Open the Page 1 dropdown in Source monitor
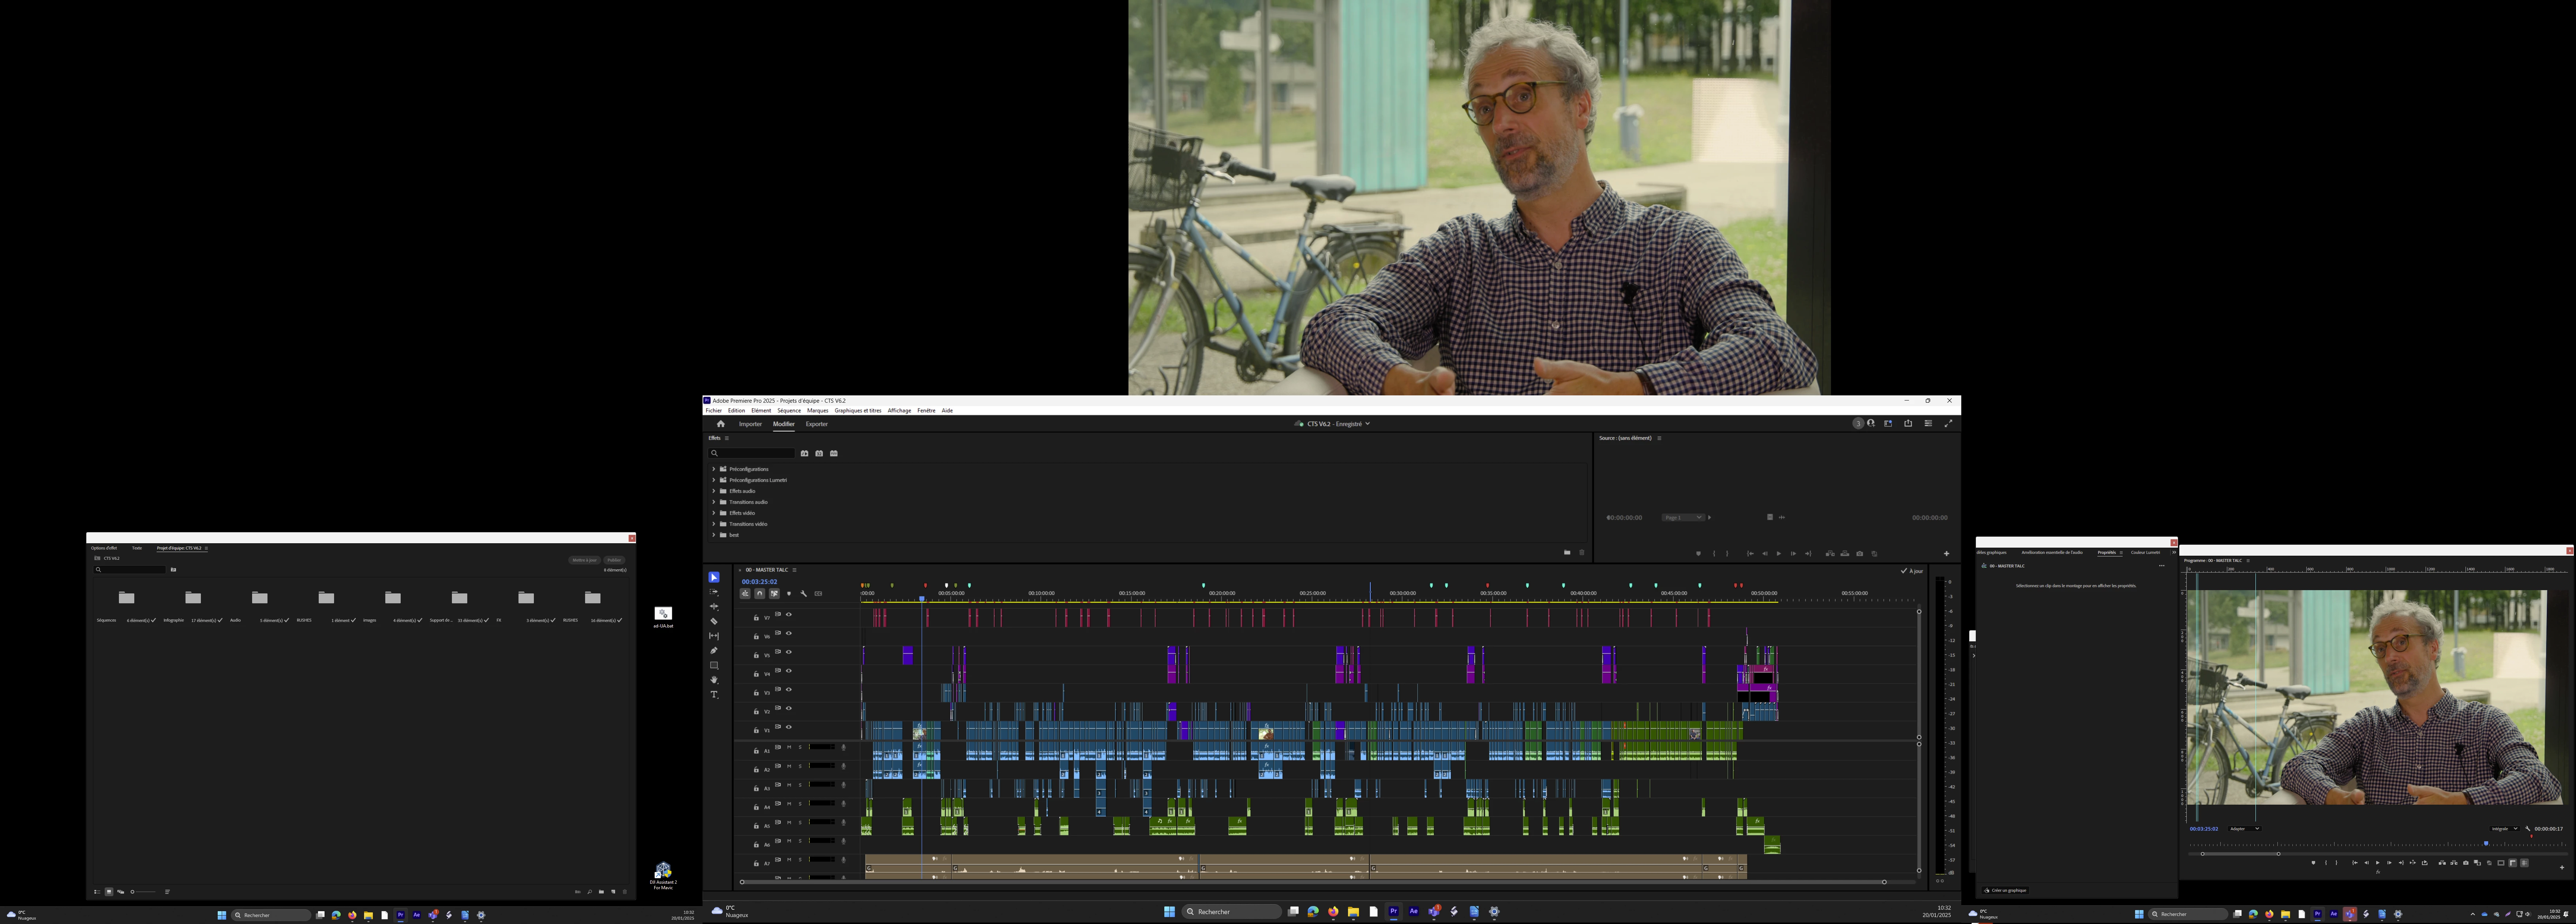Viewport: 2576px width, 924px height. (x=1684, y=518)
